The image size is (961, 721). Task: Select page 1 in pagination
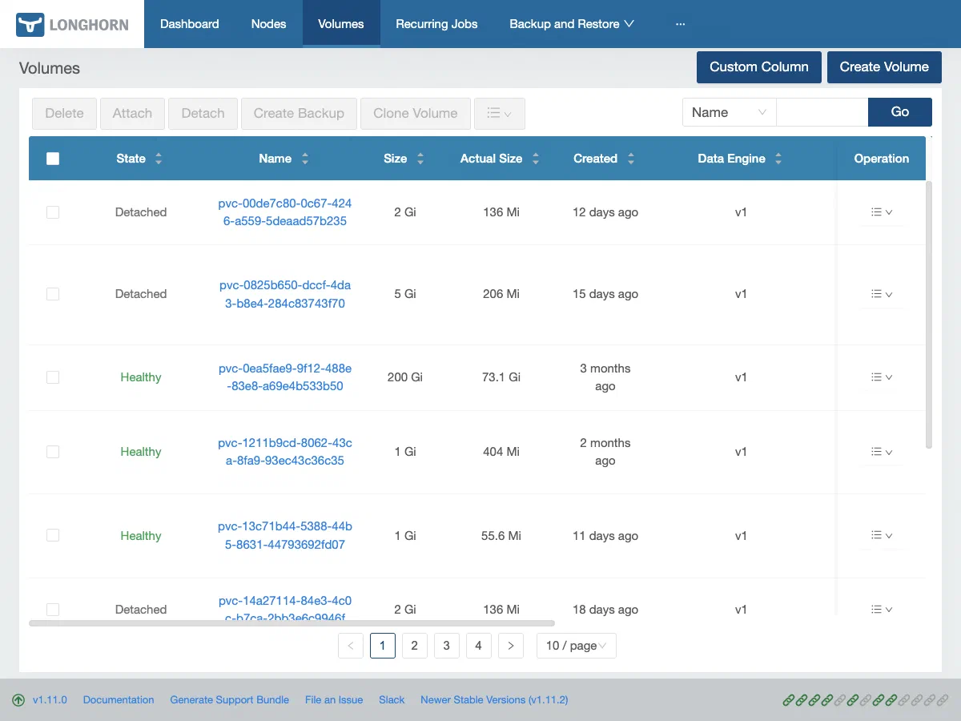click(383, 646)
